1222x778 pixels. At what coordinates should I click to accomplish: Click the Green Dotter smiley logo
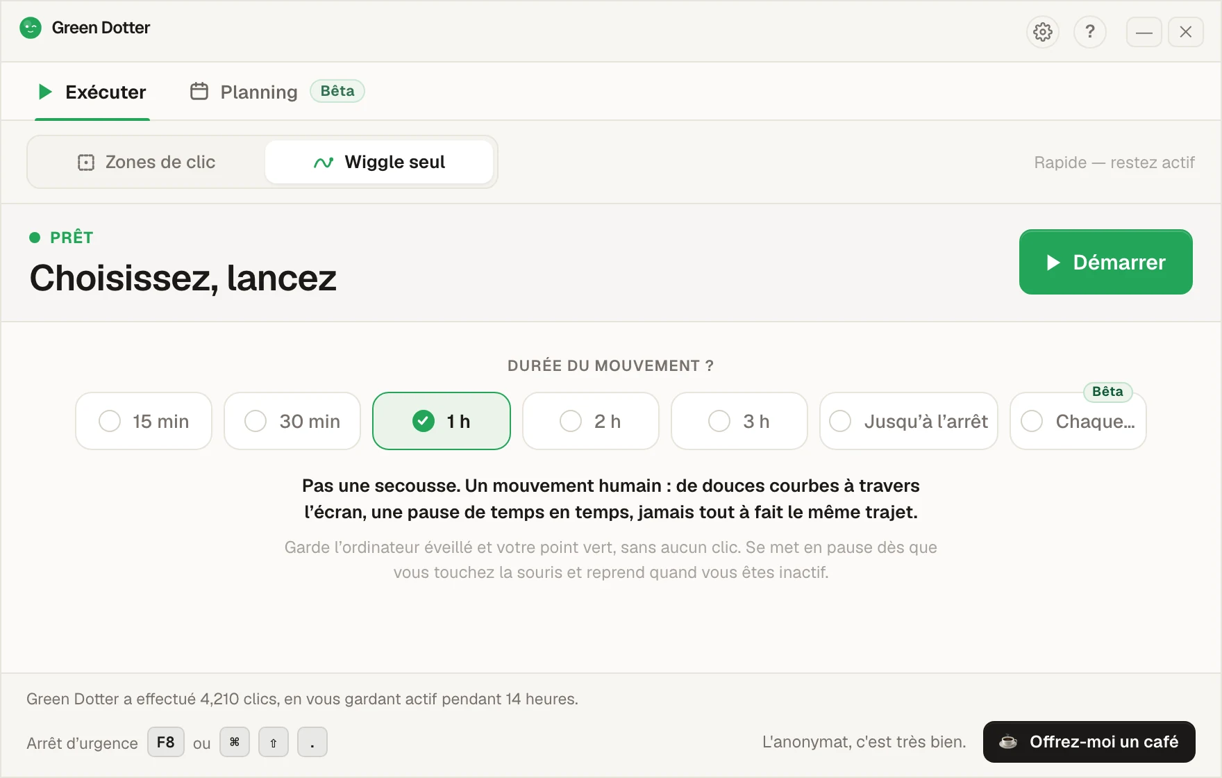31,28
